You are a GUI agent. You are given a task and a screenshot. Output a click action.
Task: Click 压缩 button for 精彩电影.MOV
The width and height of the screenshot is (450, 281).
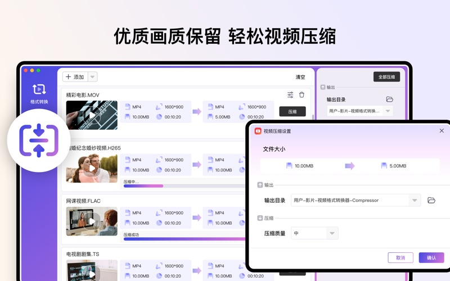pyautogui.click(x=292, y=111)
